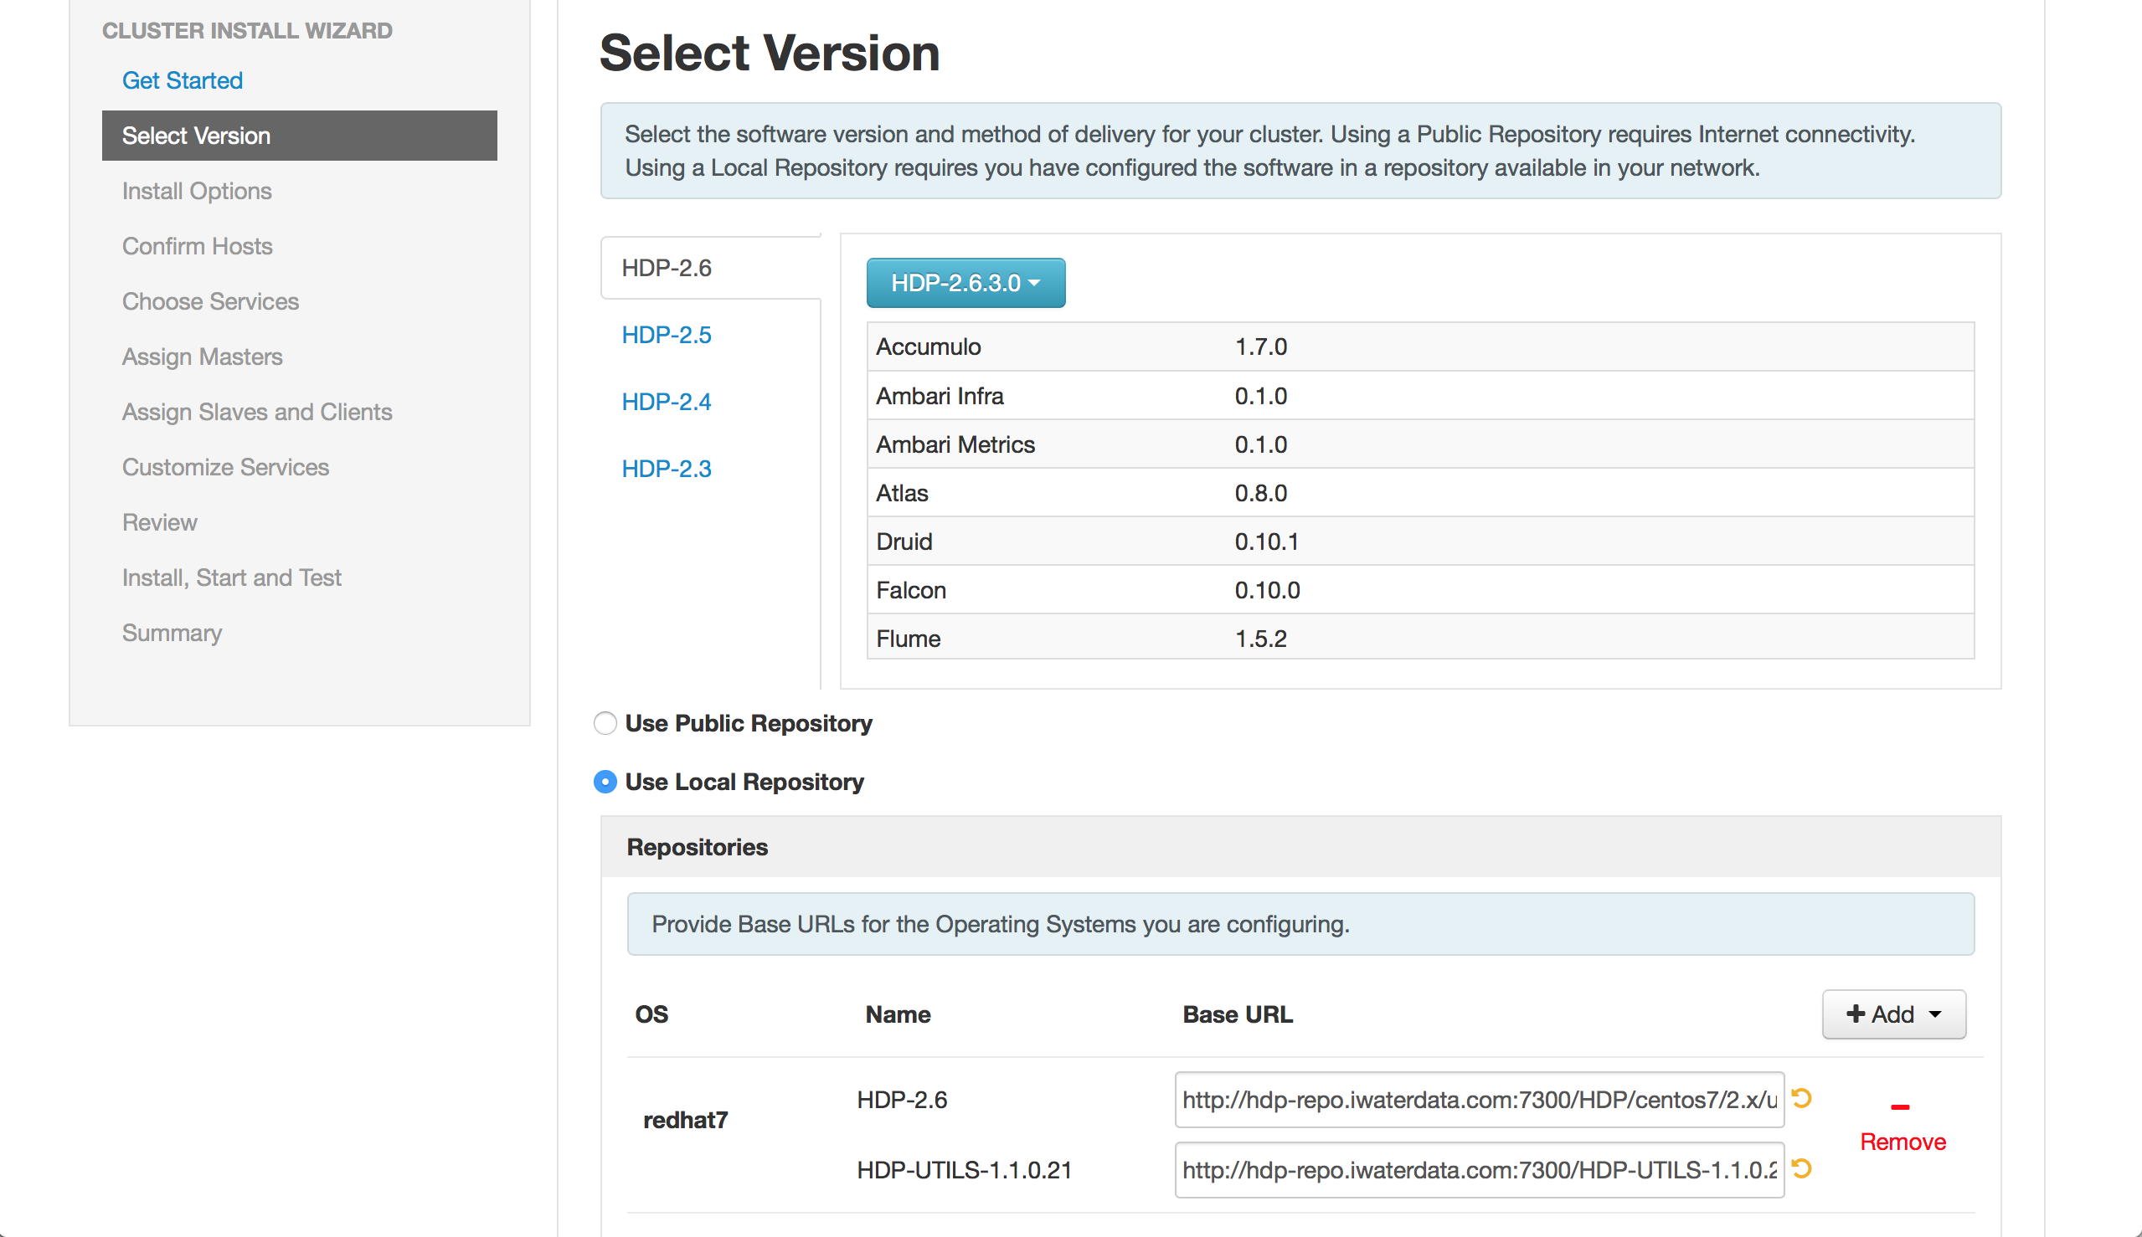Switch to the HDP-2.4 stack tab

click(x=667, y=402)
